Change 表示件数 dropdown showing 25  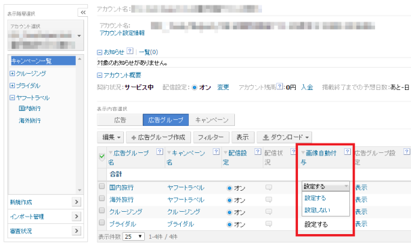[x=133, y=237]
